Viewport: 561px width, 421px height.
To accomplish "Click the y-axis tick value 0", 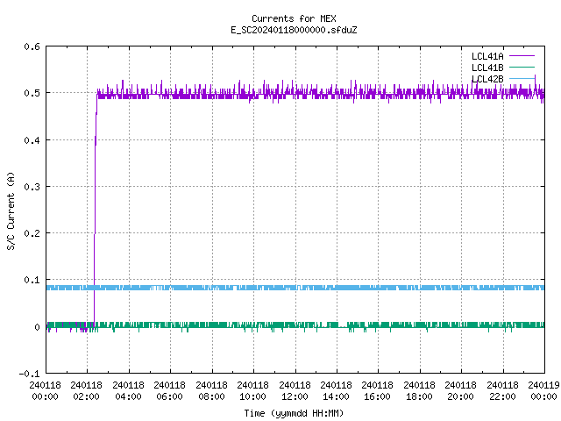I will pos(37,327).
